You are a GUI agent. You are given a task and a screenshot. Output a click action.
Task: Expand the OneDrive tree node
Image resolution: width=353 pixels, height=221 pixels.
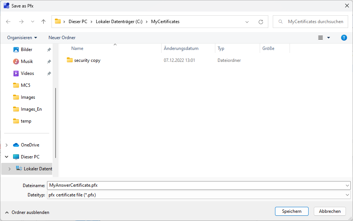click(6, 145)
